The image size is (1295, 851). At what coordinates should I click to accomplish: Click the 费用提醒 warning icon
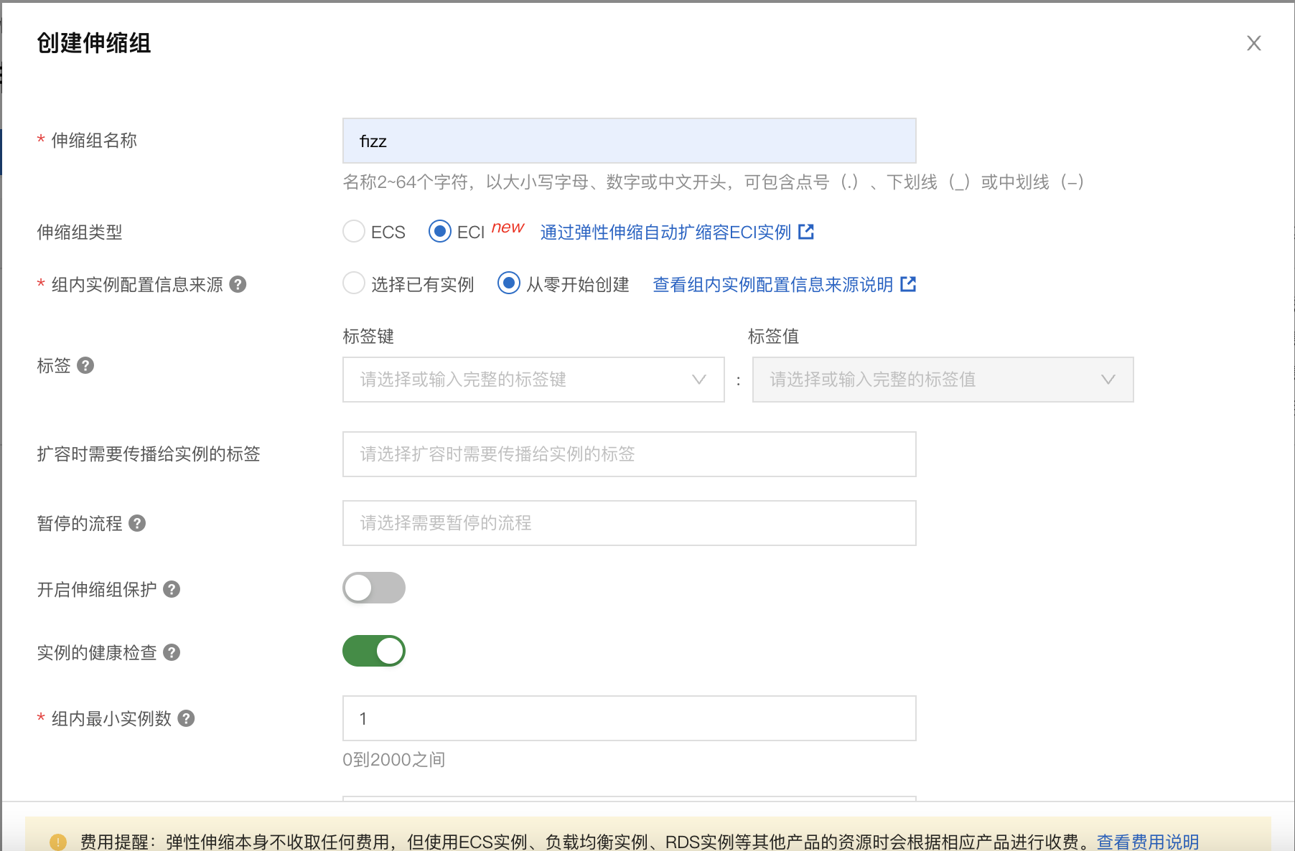coord(58,842)
